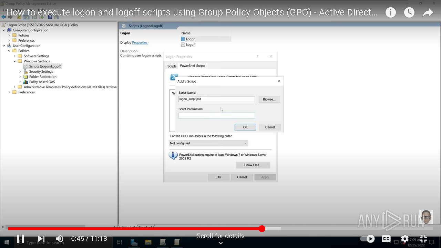
Task: Select 'Software Settings' tree item
Action: click(x=37, y=56)
